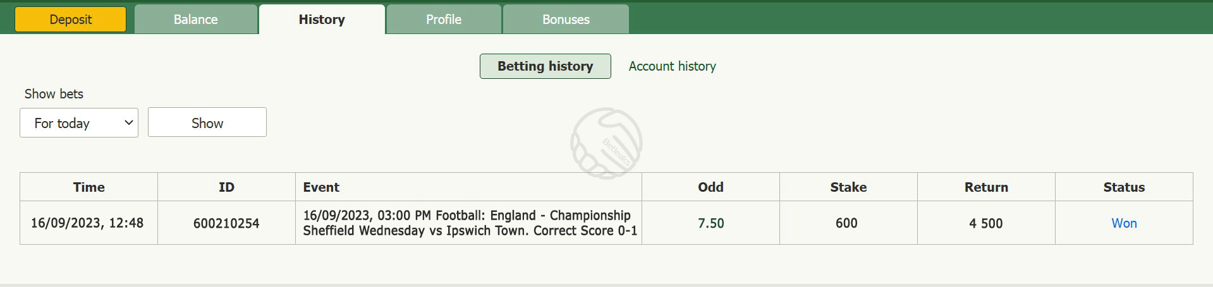The height and width of the screenshot is (287, 1213).
Task: Click the Status column header
Action: coord(1124,187)
